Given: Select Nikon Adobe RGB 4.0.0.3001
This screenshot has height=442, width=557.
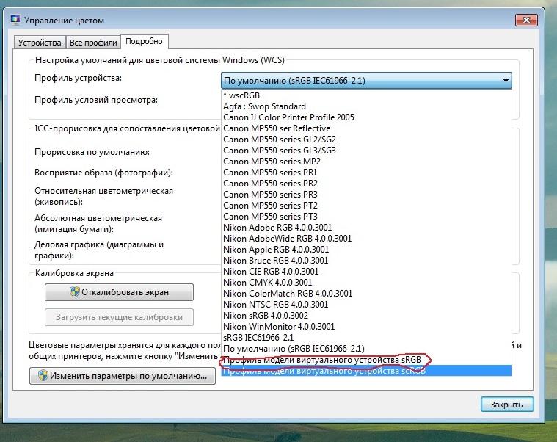Looking at the screenshot, I should tap(366, 228).
